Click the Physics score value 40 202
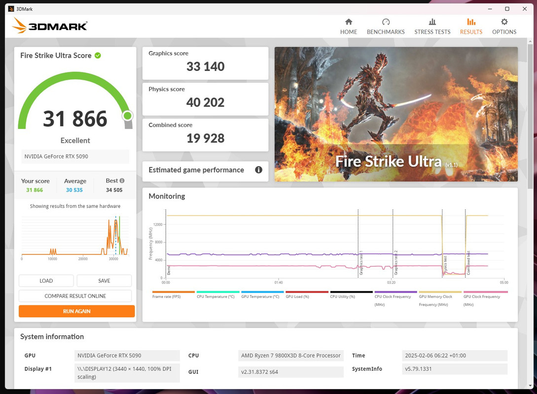This screenshot has height=394, width=537. tap(205, 102)
